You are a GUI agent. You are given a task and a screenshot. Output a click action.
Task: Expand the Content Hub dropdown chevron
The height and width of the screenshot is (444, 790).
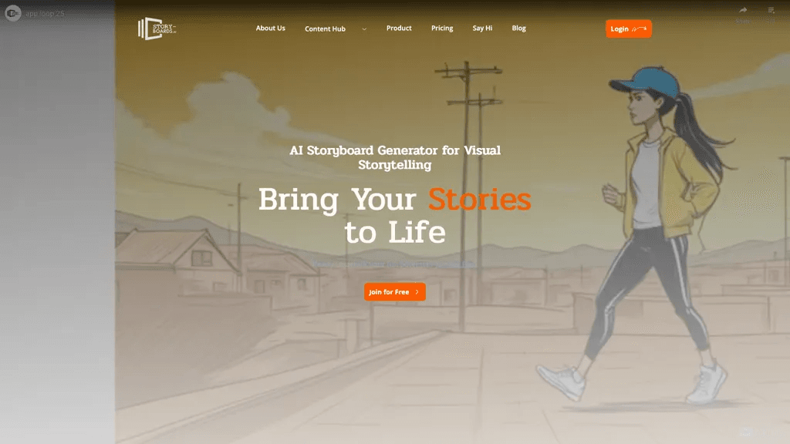pos(364,29)
